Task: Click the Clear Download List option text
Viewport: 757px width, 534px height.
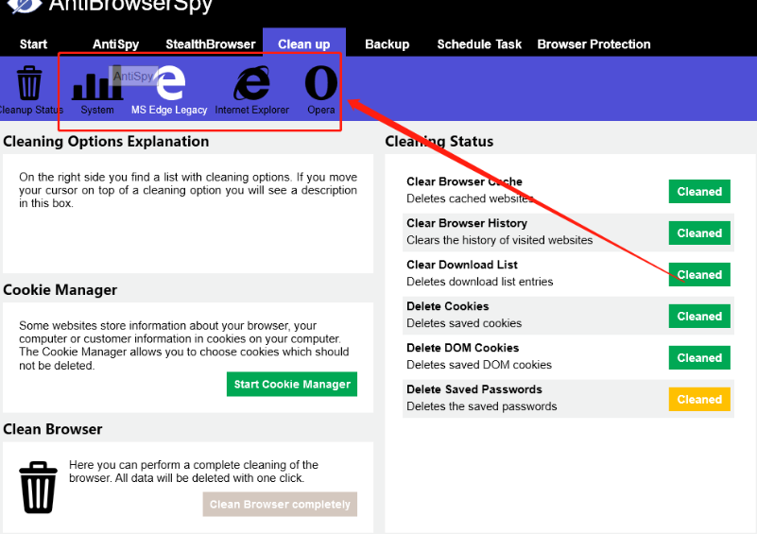Action: [x=462, y=265]
